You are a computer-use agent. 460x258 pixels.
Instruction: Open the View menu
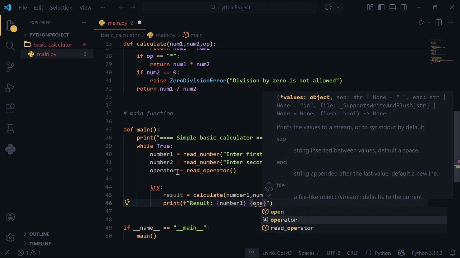[85, 7]
